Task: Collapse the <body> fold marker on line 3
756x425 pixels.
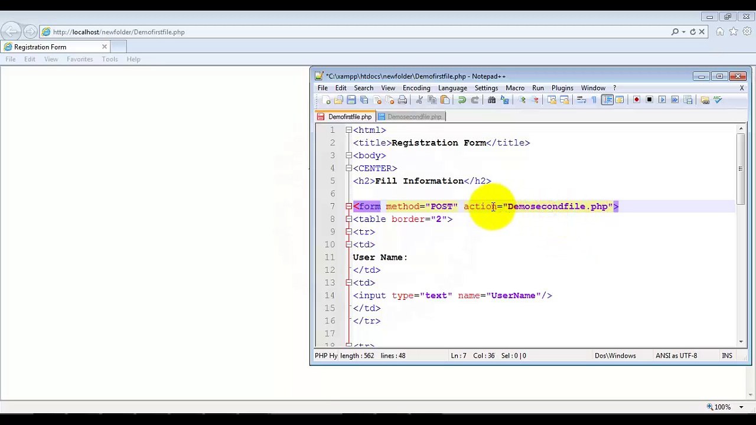Action: click(x=348, y=155)
